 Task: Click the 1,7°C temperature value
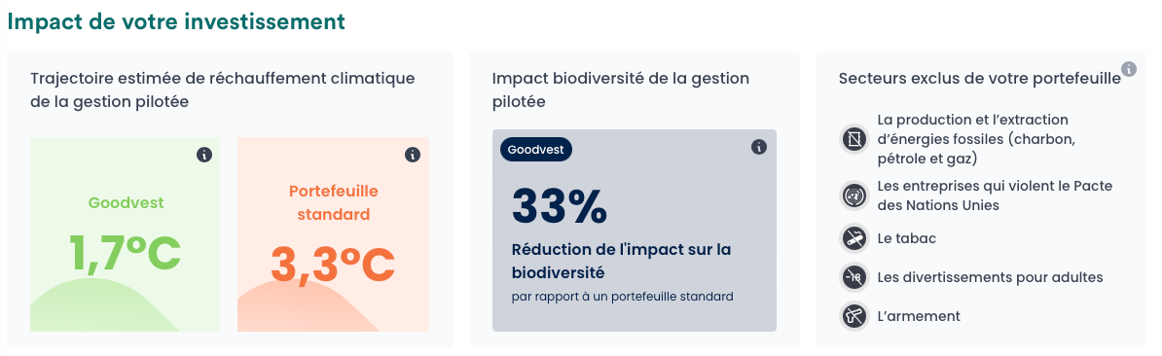click(126, 252)
